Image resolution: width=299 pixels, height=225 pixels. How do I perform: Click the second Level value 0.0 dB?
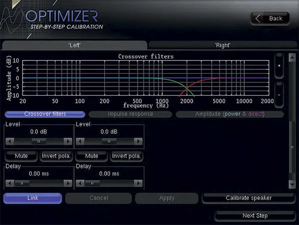click(109, 132)
